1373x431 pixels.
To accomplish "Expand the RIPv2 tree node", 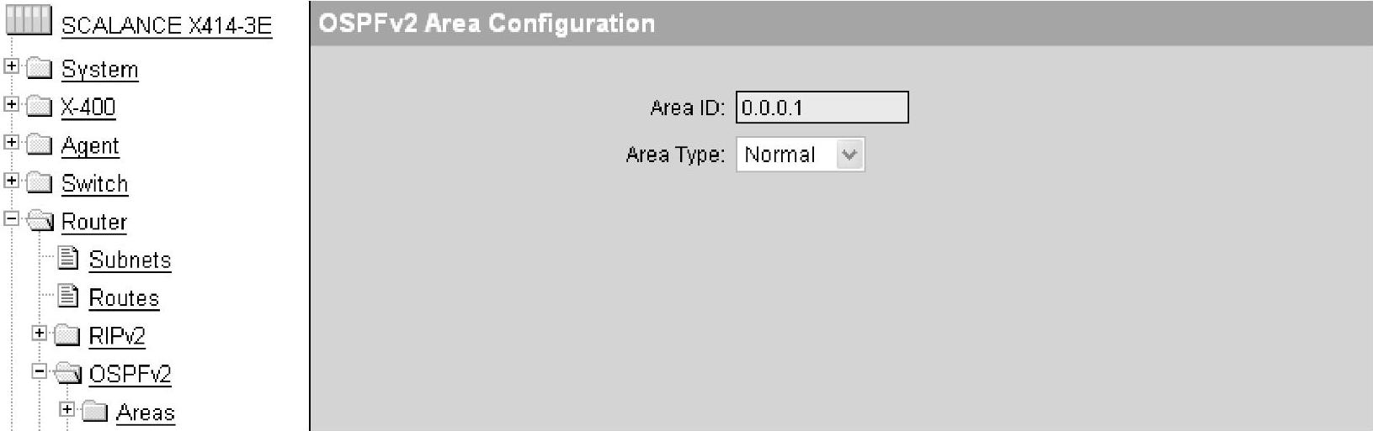I will [x=39, y=333].
